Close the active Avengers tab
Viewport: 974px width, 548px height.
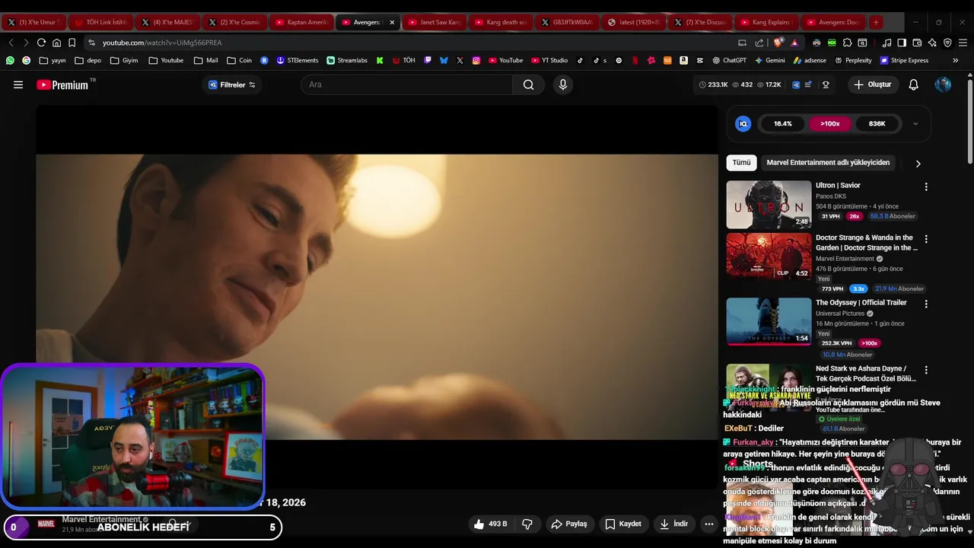coord(392,22)
